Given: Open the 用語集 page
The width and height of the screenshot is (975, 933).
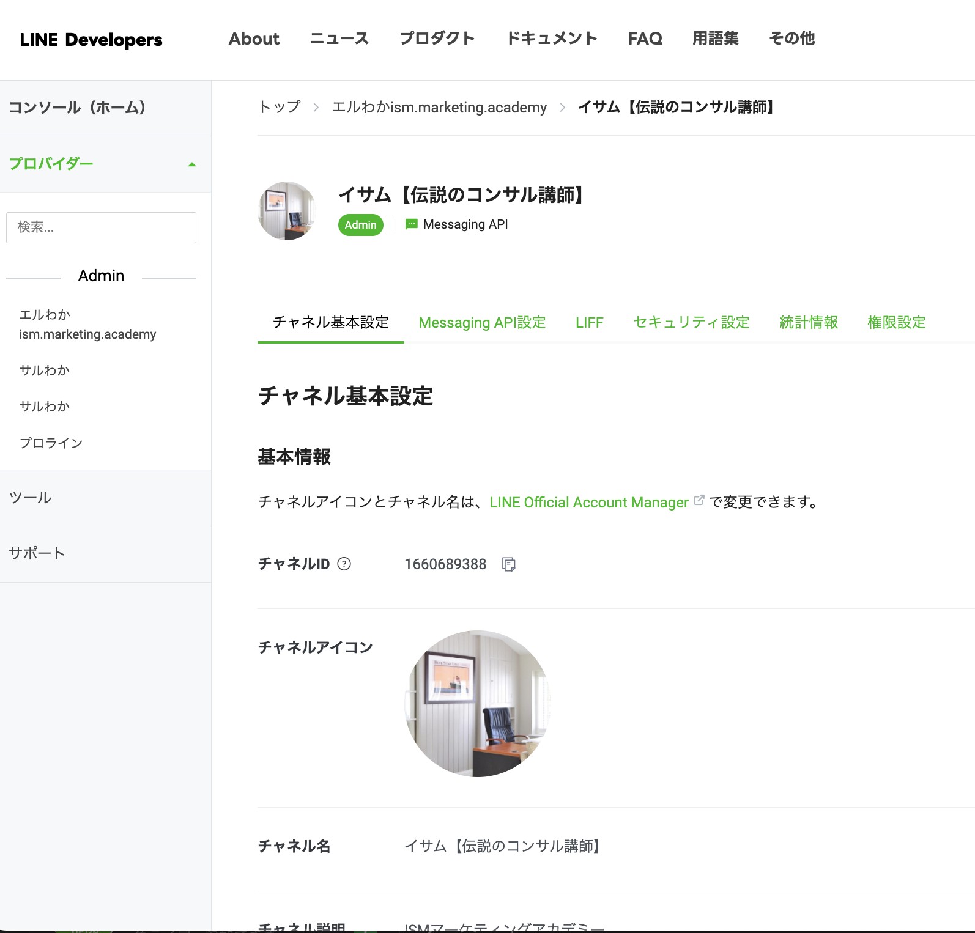Looking at the screenshot, I should click(x=716, y=39).
